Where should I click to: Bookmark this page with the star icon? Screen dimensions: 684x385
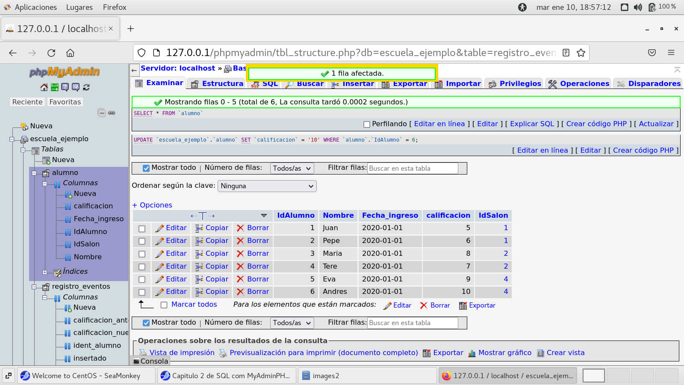581,53
